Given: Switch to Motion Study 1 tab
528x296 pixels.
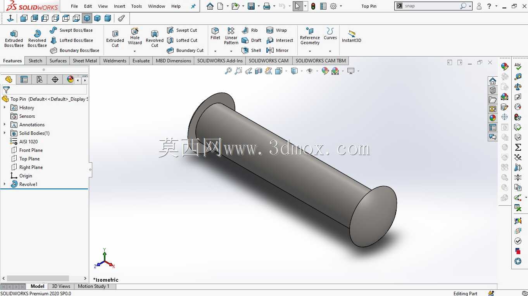Looking at the screenshot, I should pos(93,286).
